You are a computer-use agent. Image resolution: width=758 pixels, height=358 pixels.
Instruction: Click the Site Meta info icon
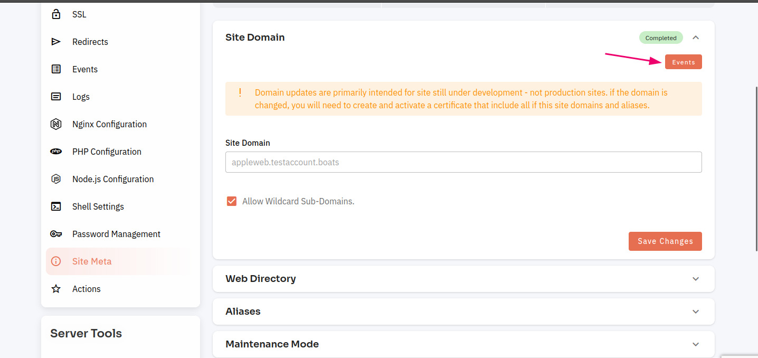pos(56,261)
